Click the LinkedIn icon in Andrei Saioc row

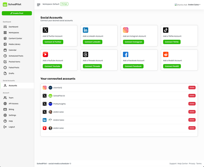coord(45,120)
